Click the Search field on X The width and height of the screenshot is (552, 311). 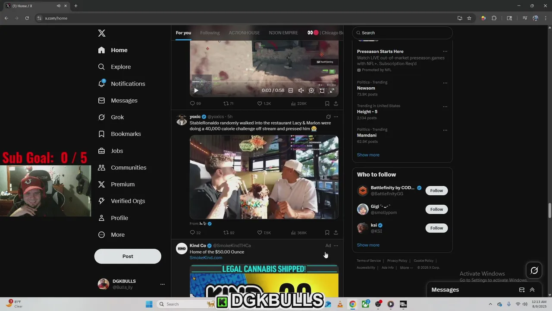[402, 33]
